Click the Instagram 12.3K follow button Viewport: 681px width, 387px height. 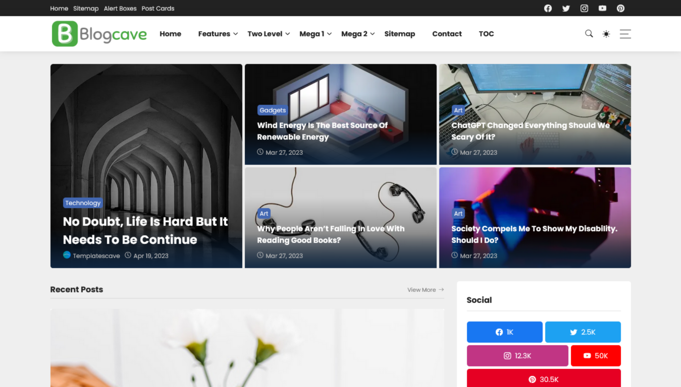(x=517, y=356)
